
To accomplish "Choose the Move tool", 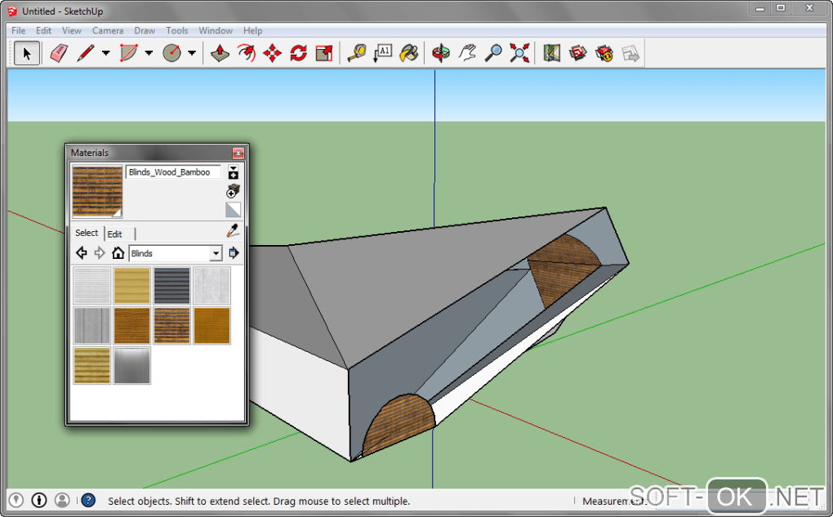I will 272,54.
